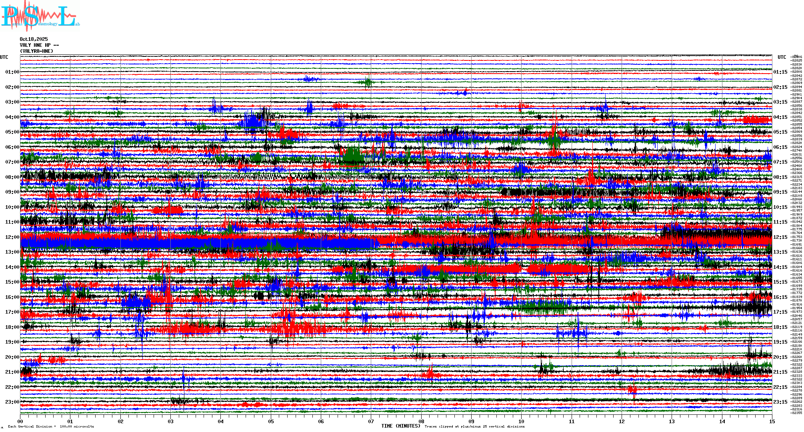
Task: Click the (VALYRA-HNE) channel label
Action: point(36,51)
